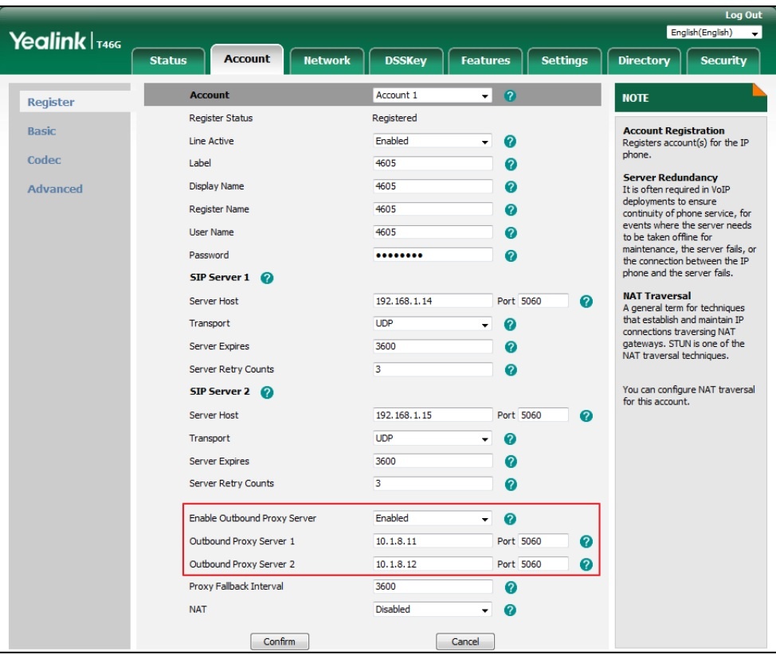776x655 pixels.
Task: Click help icon next to SIP Server 2 heading
Action: point(267,392)
